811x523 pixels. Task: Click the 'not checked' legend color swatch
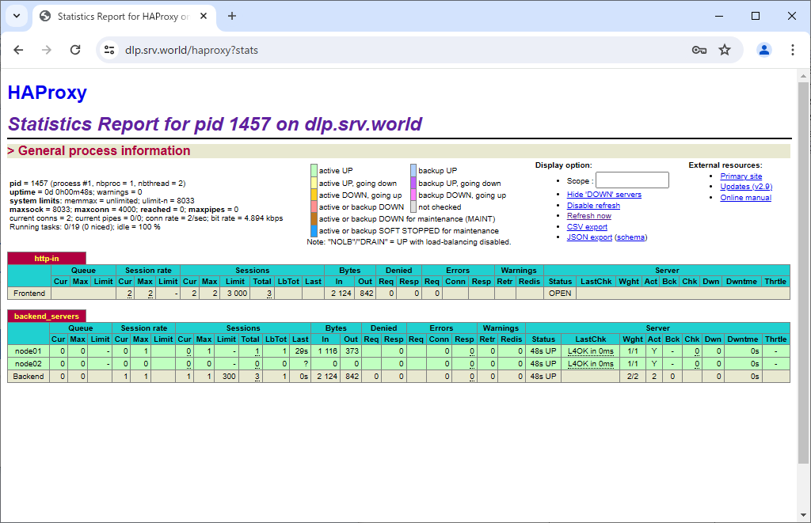point(413,207)
